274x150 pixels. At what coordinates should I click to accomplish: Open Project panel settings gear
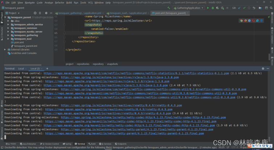tap(46, 13)
